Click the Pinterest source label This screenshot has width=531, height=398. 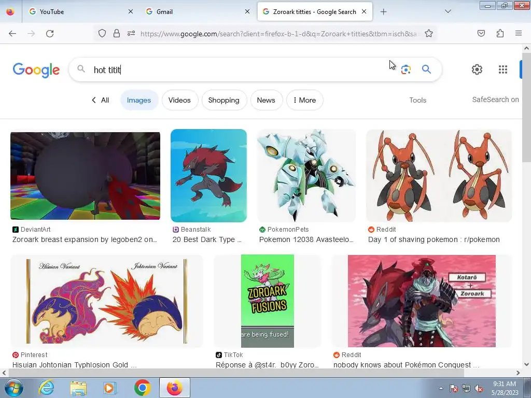30,354
